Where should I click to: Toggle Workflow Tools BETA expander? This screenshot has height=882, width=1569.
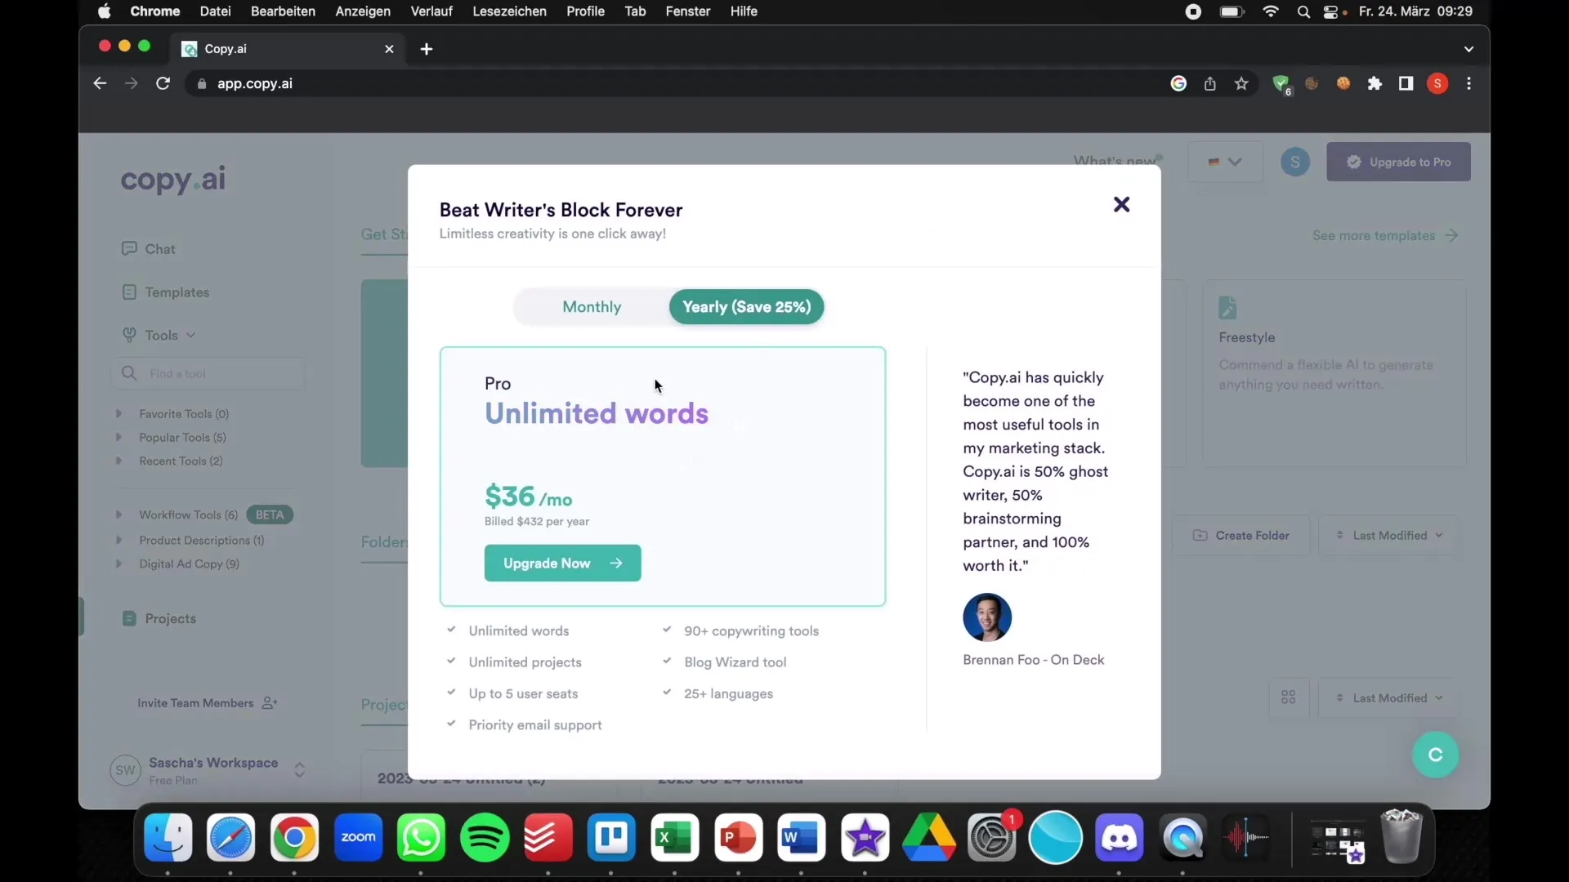pos(118,514)
